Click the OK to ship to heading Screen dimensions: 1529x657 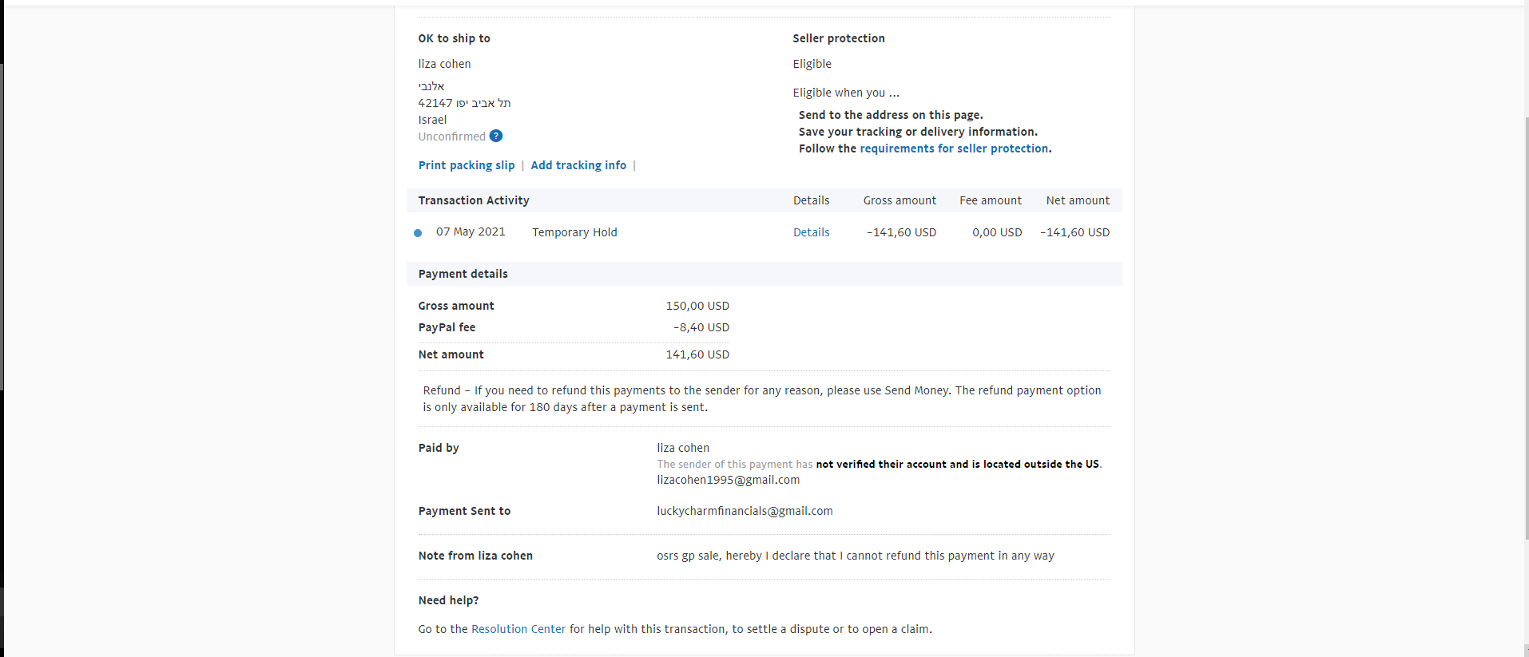[455, 38]
